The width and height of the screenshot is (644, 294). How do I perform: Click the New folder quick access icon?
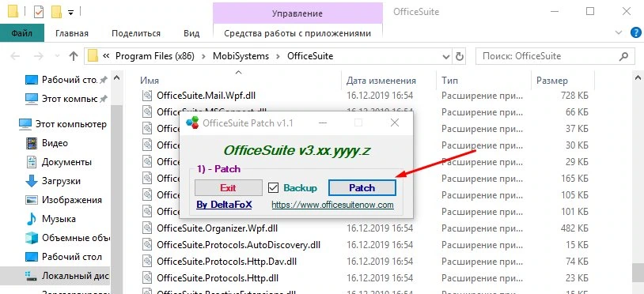[57, 12]
